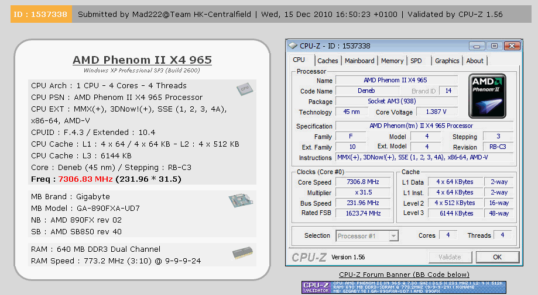Maximize the CPU-Z window

point(494,46)
